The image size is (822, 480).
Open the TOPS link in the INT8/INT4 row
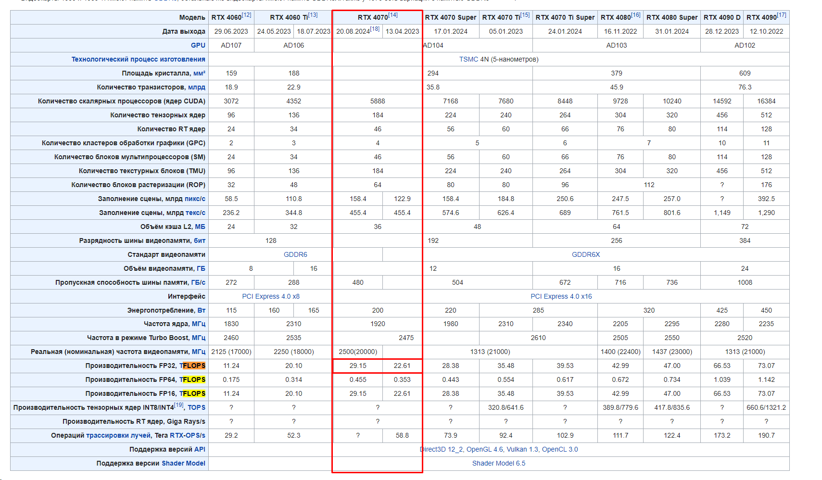tap(196, 407)
